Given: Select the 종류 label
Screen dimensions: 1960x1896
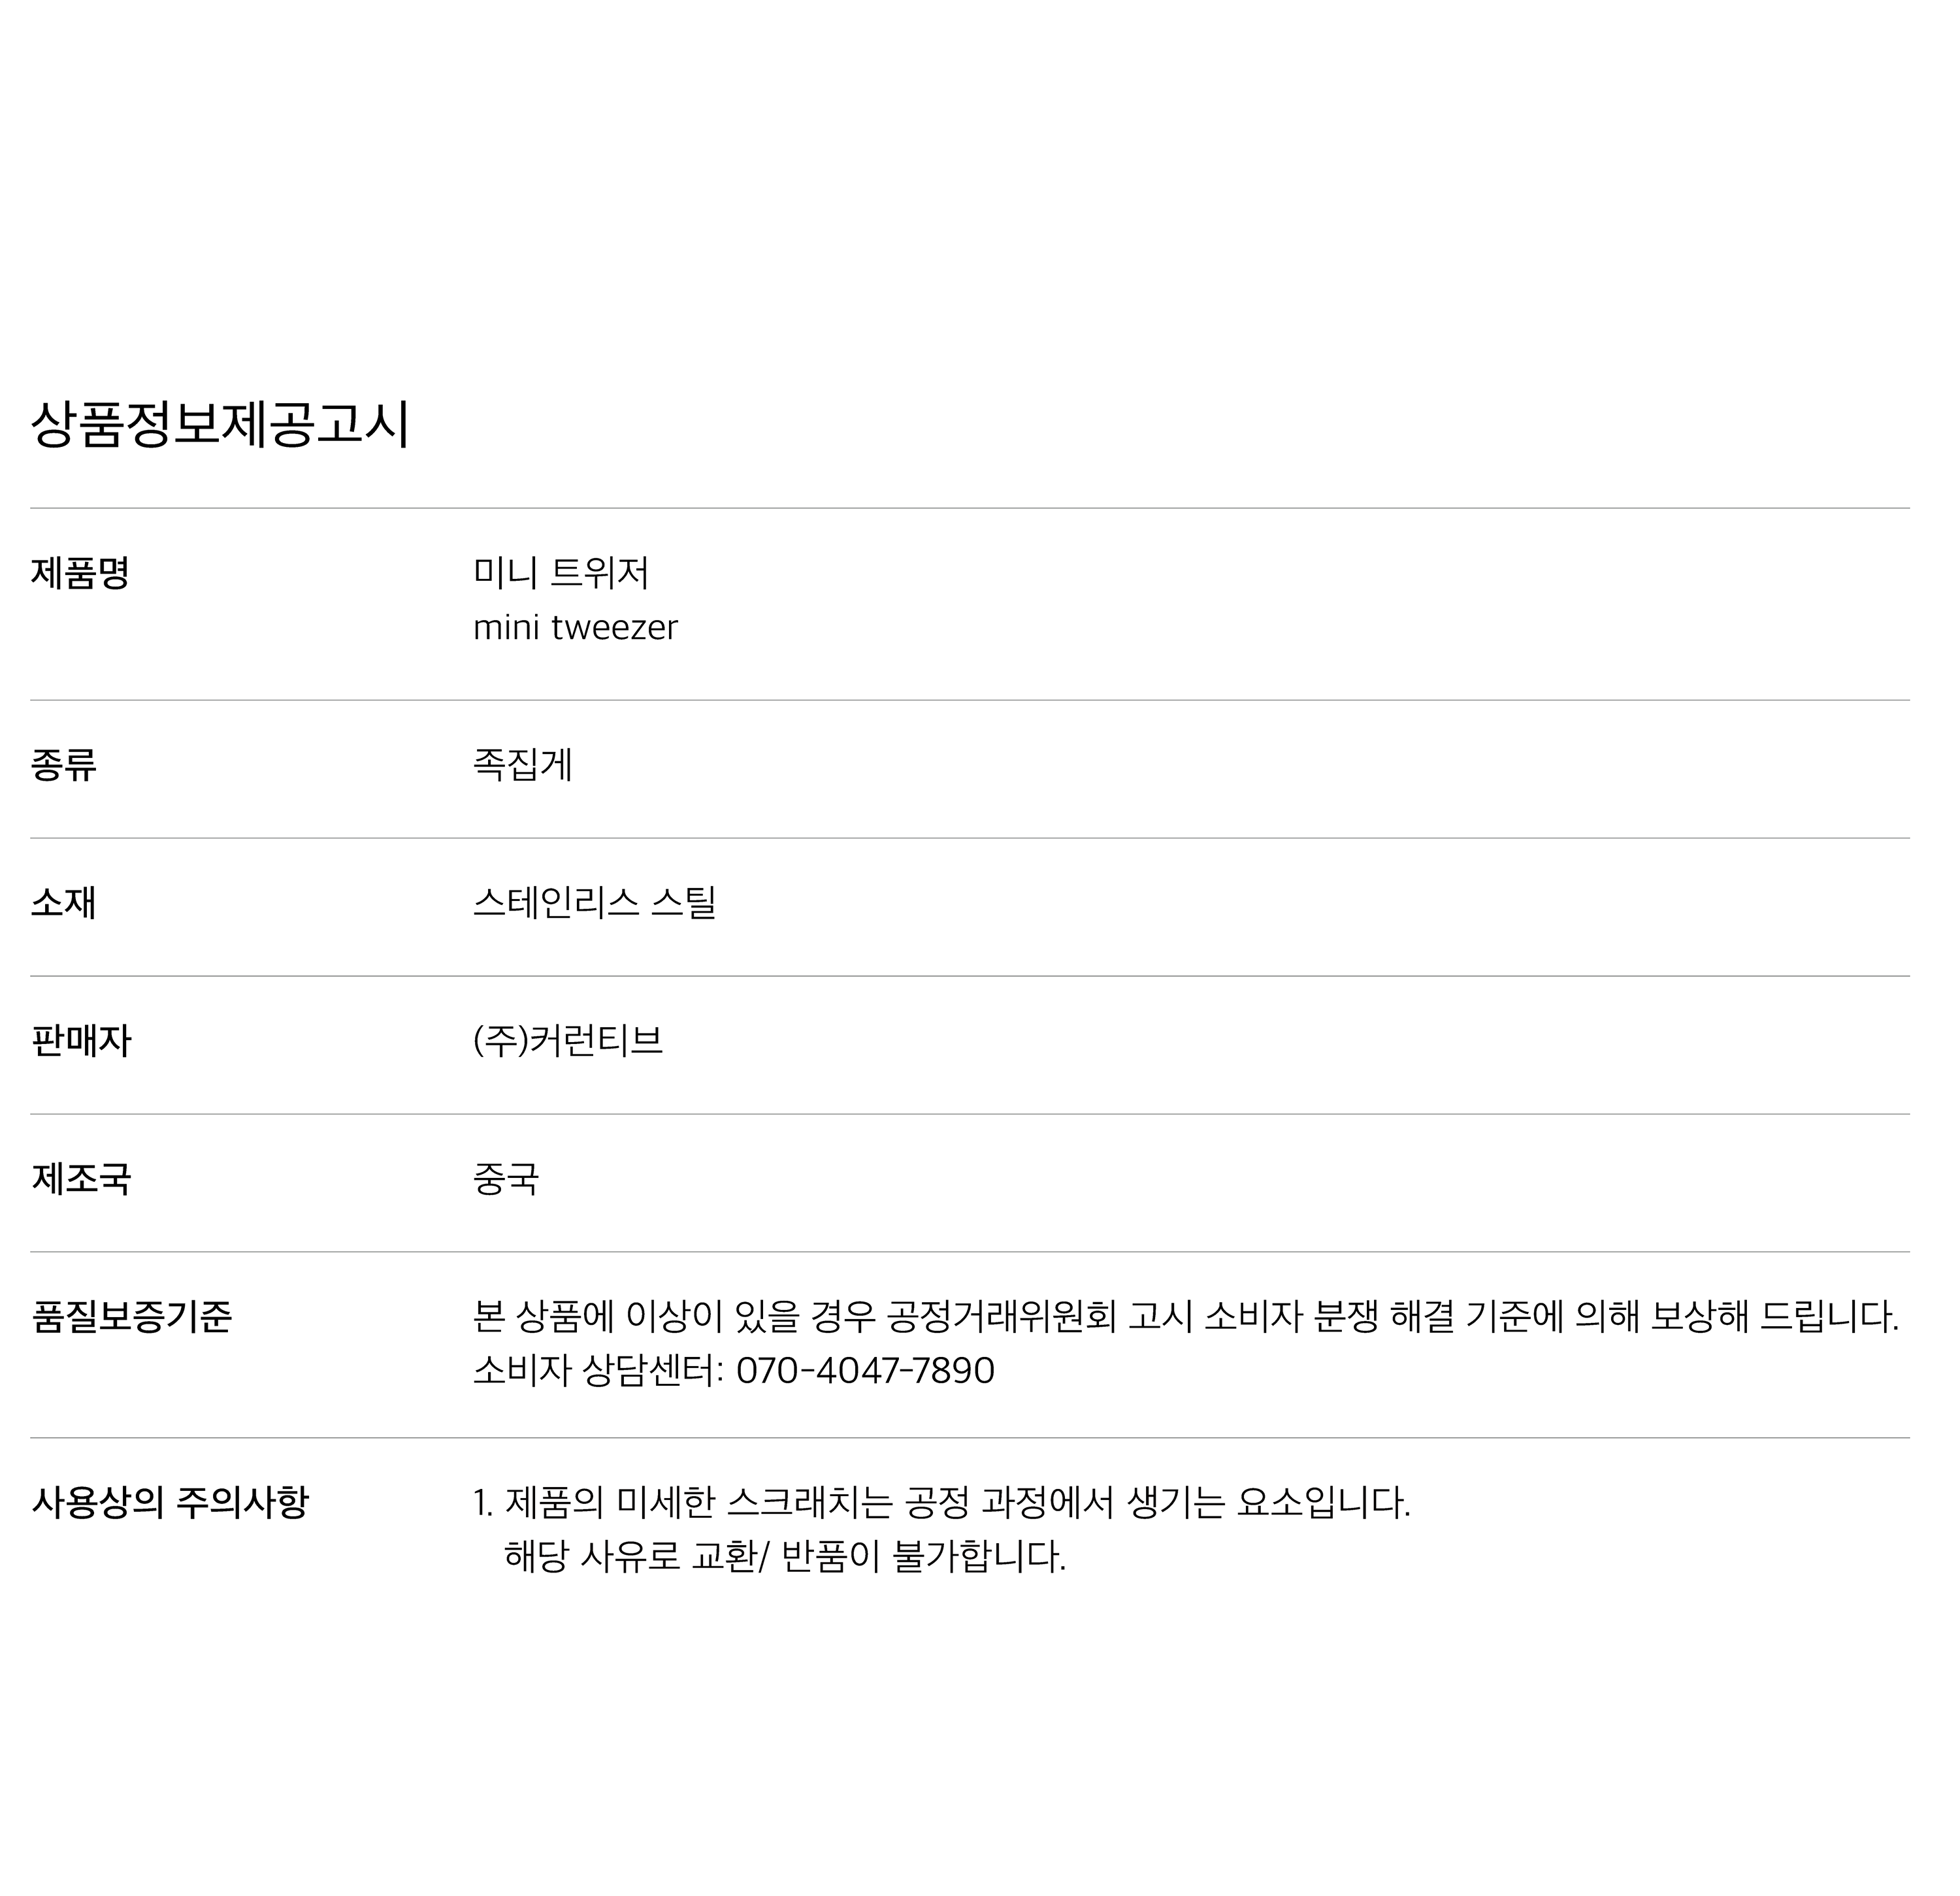Looking at the screenshot, I should point(63,766).
